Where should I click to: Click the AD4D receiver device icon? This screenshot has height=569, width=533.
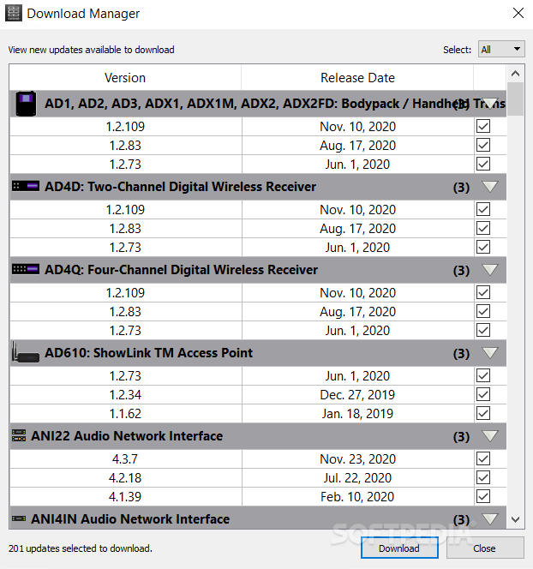26,186
